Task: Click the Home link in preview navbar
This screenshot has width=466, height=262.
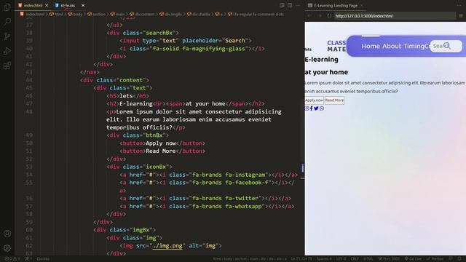Action: pos(371,46)
